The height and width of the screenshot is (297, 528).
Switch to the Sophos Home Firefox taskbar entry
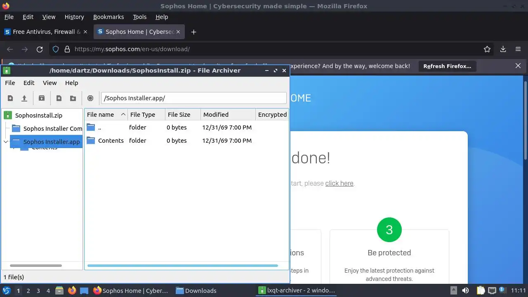tap(131, 290)
